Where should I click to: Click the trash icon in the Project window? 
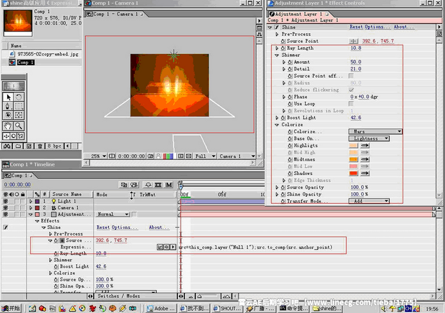(40, 146)
